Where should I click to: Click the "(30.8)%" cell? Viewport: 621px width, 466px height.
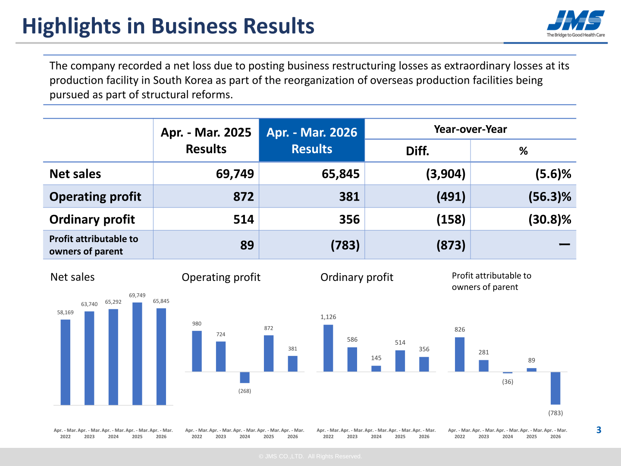coord(550,220)
